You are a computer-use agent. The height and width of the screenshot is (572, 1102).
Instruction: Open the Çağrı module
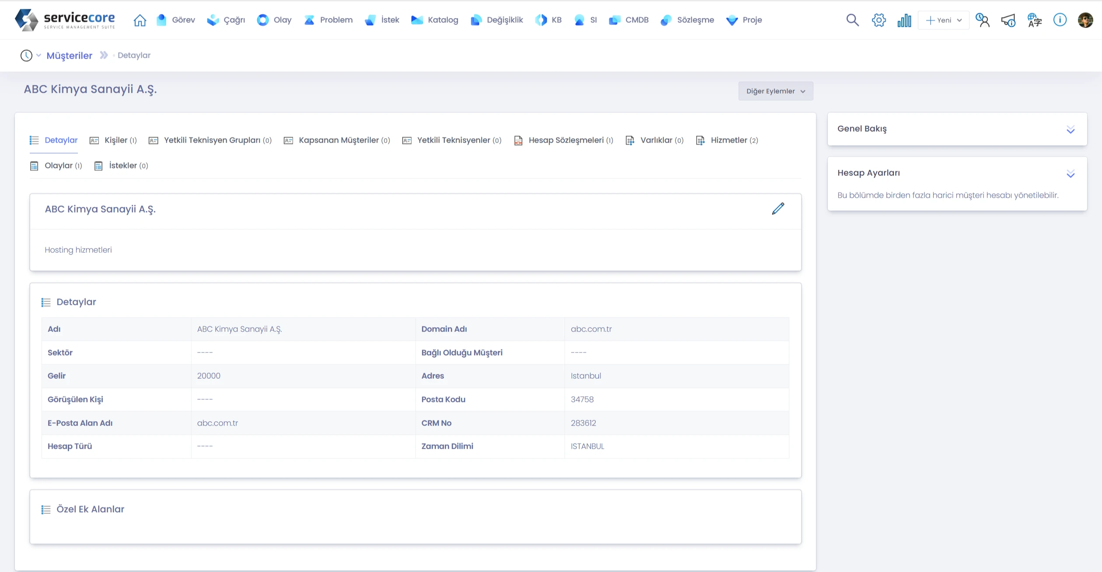(226, 20)
